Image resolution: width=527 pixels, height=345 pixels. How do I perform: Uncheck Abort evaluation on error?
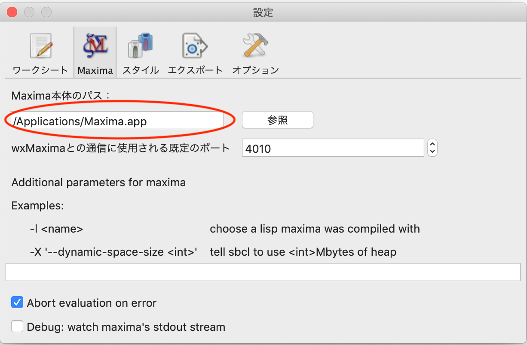pyautogui.click(x=17, y=303)
